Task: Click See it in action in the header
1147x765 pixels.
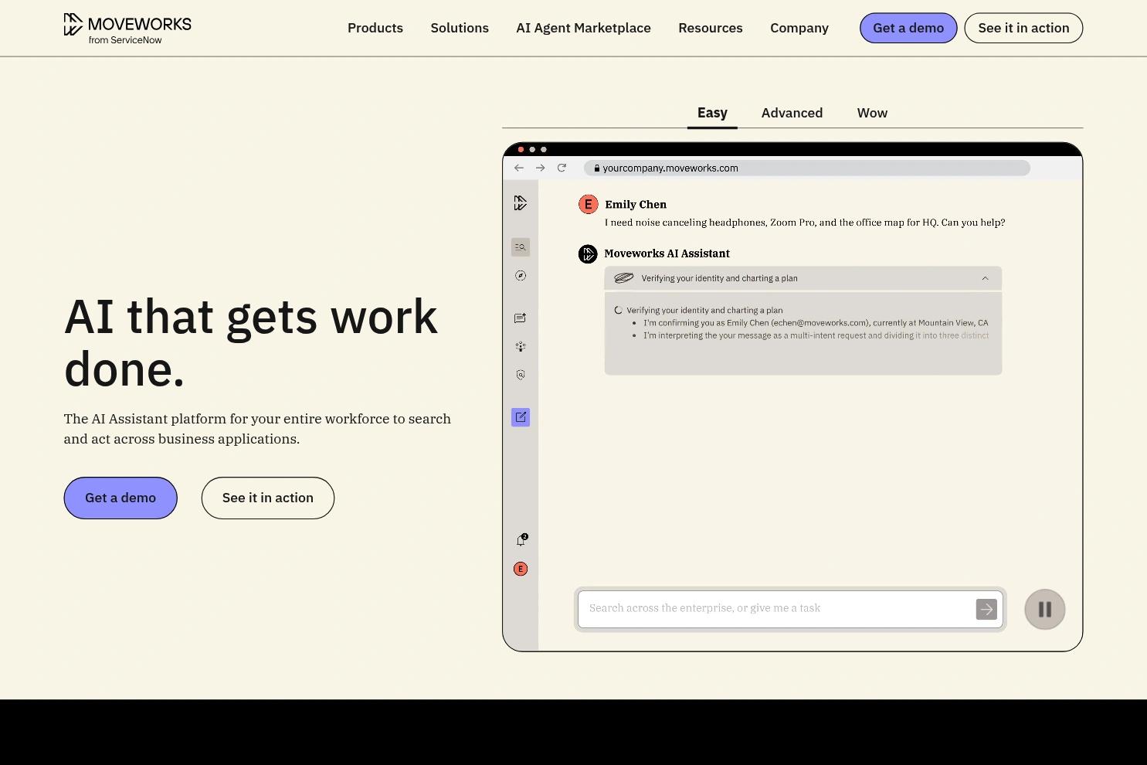Action: point(1023,28)
